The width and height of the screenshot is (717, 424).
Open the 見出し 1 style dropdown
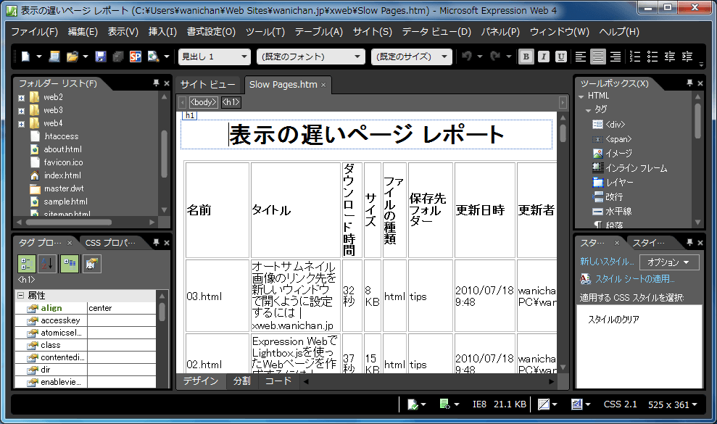click(x=244, y=57)
